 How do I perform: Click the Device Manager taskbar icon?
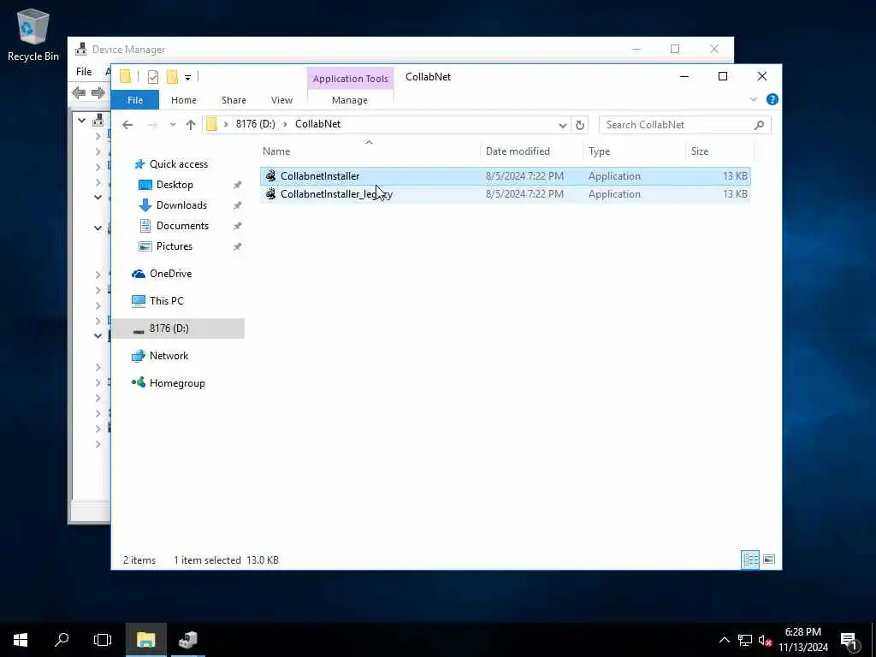tap(187, 640)
